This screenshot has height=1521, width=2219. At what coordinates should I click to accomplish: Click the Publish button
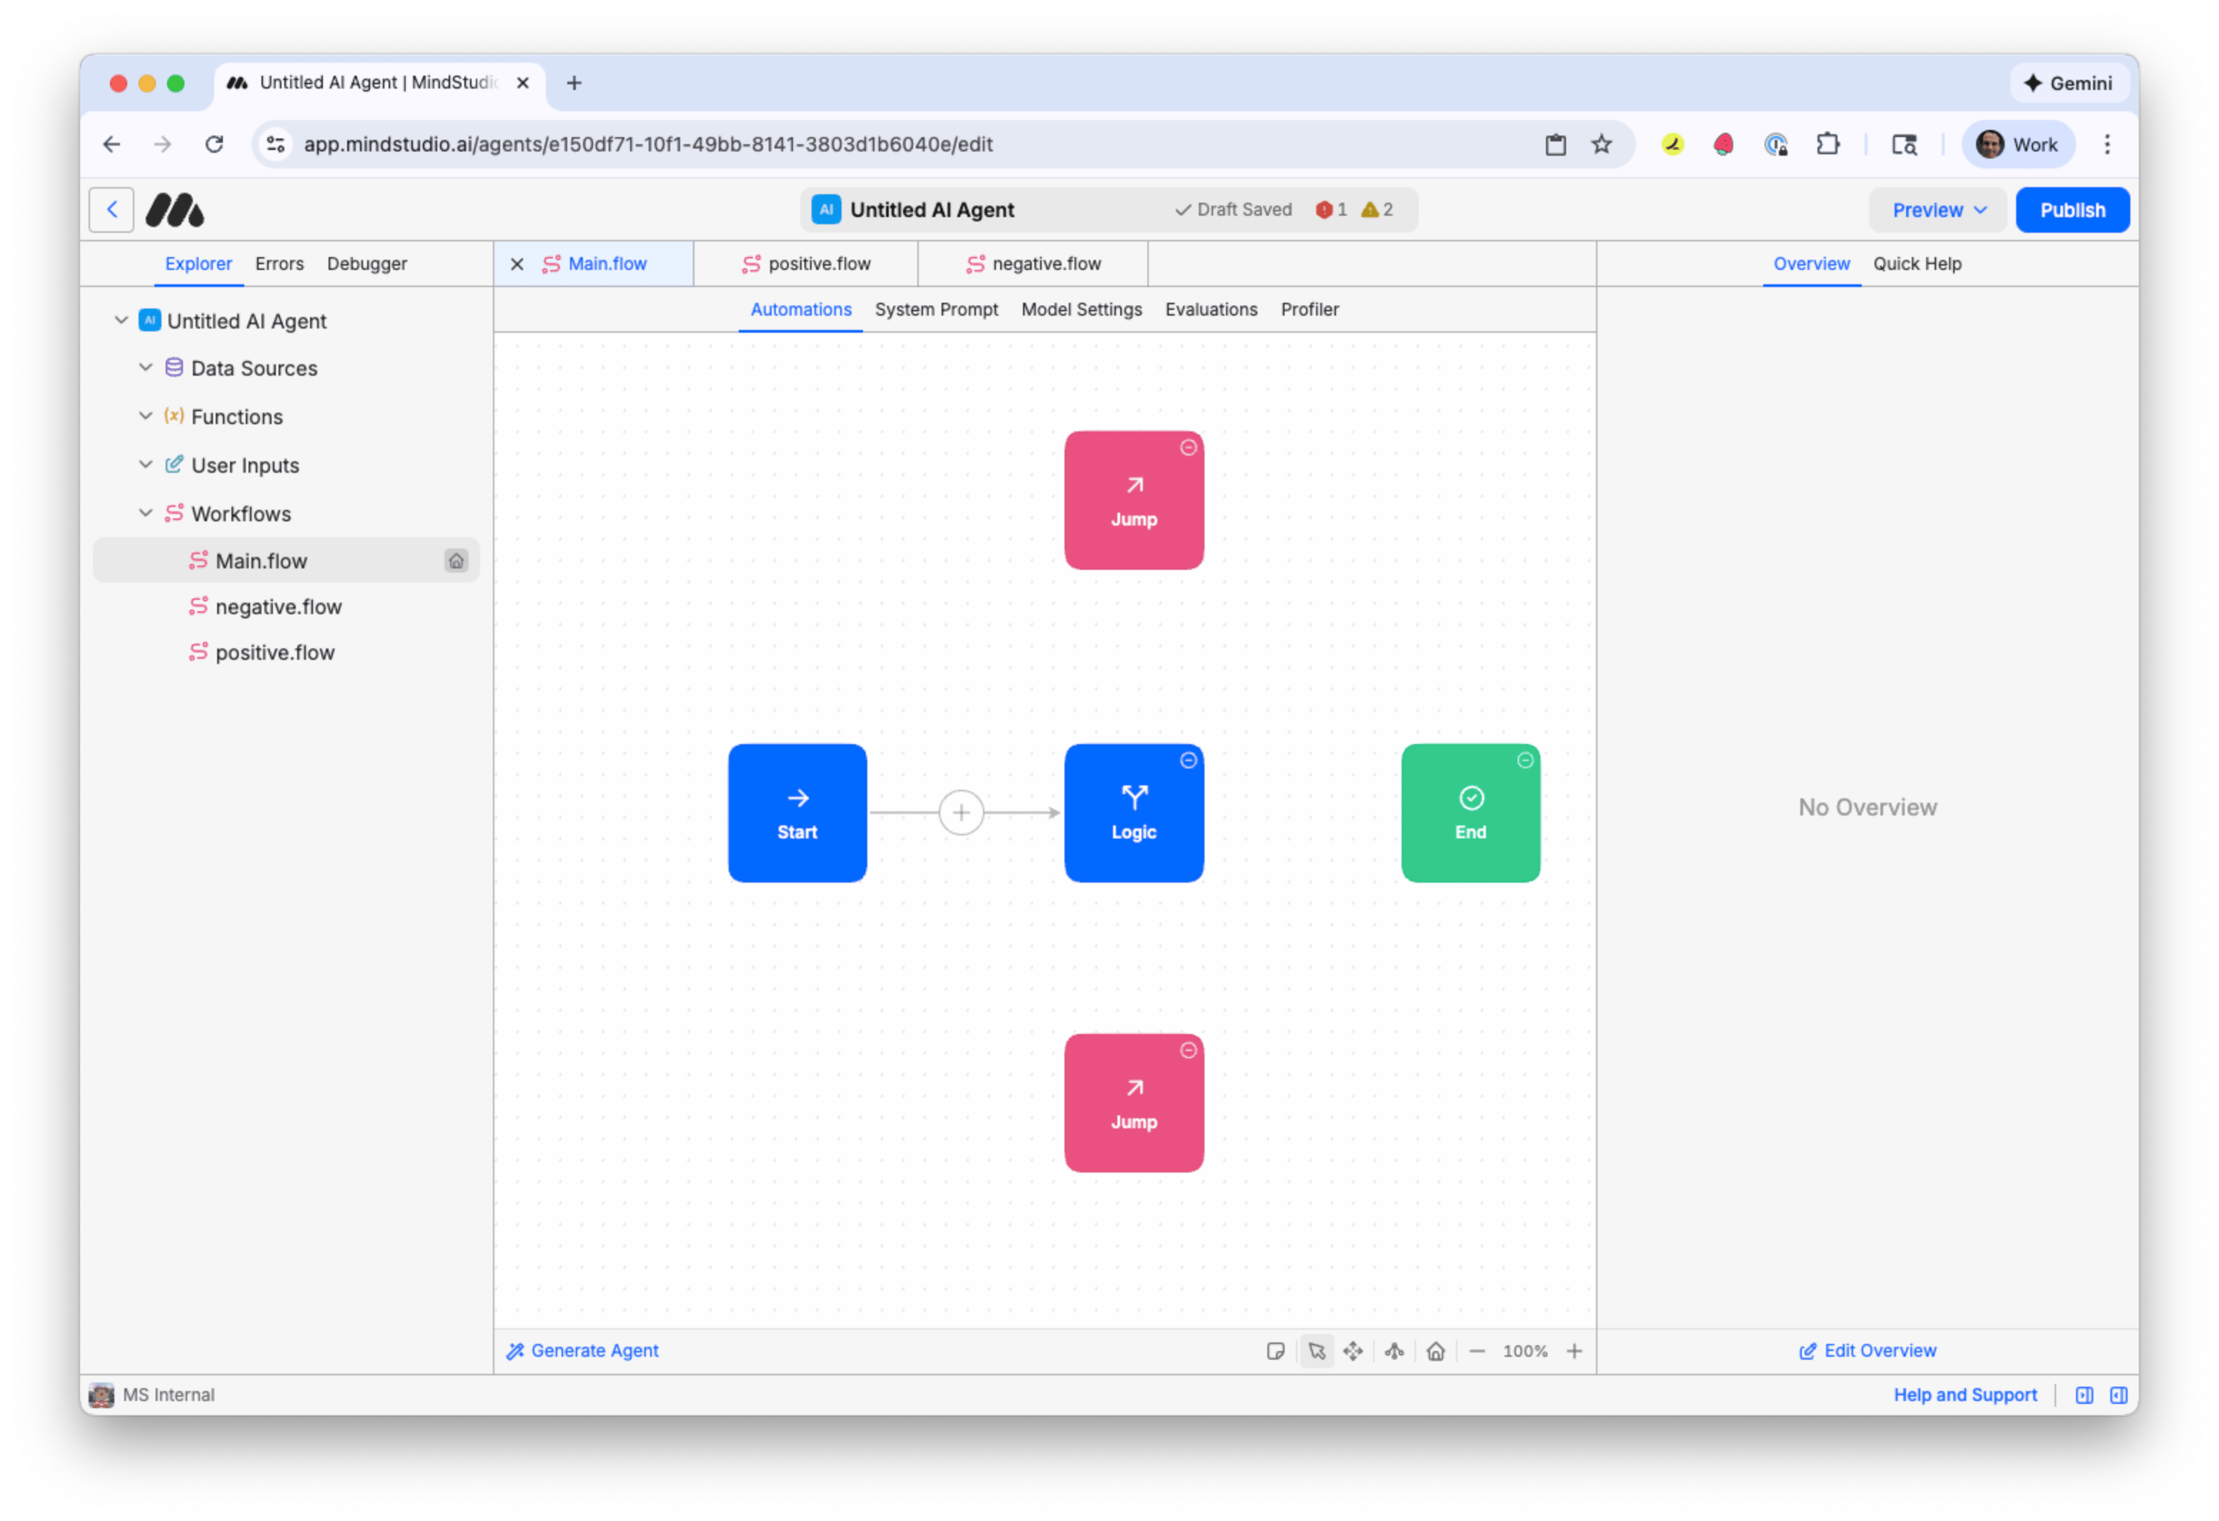tap(2073, 209)
